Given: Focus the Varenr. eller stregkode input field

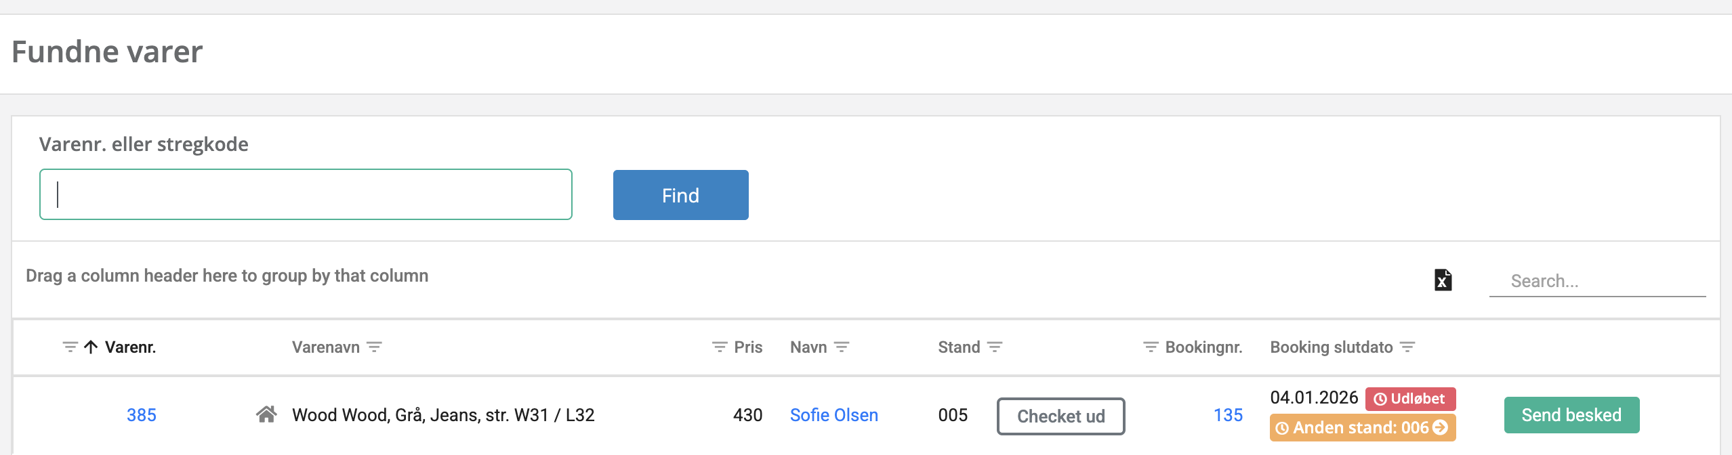Looking at the screenshot, I should click(306, 194).
